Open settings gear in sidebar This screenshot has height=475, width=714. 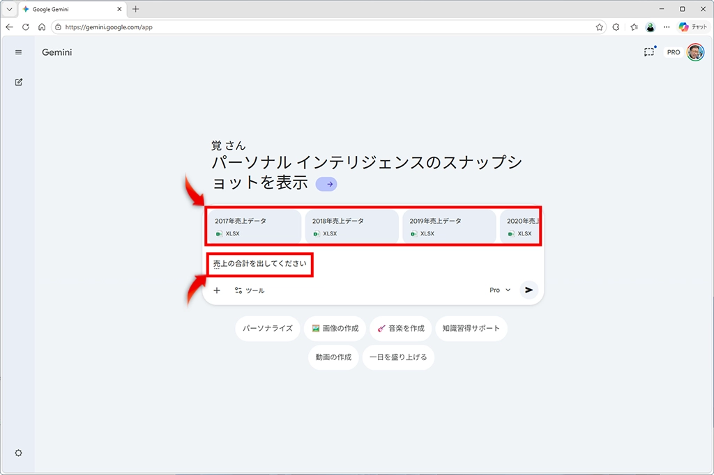18,453
